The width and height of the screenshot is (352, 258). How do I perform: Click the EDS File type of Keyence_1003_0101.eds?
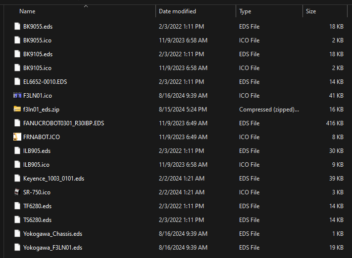pyautogui.click(x=250, y=179)
